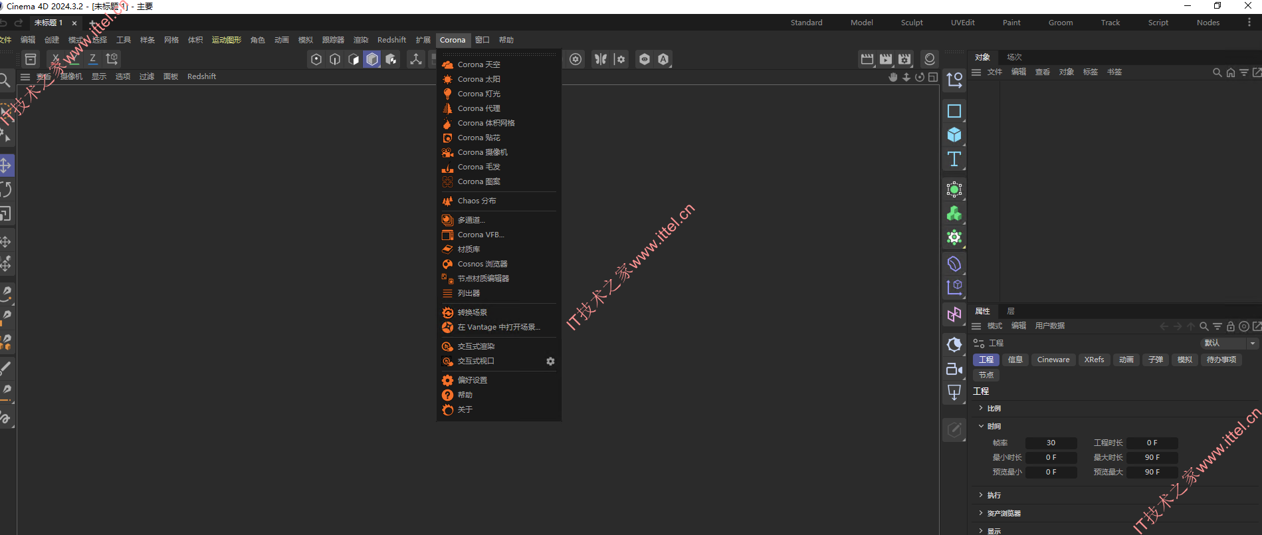Add a rectangle spline object
Image resolution: width=1262 pixels, height=535 pixels.
click(954, 111)
